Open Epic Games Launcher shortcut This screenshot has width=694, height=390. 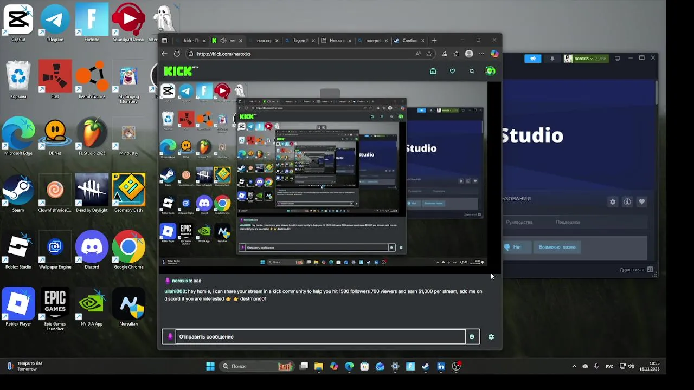pos(55,309)
